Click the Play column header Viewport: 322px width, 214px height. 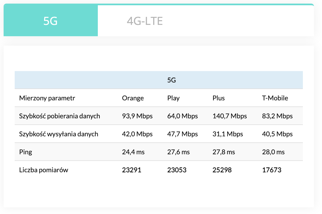173,98
